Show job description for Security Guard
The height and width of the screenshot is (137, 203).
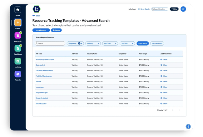pos(164,104)
